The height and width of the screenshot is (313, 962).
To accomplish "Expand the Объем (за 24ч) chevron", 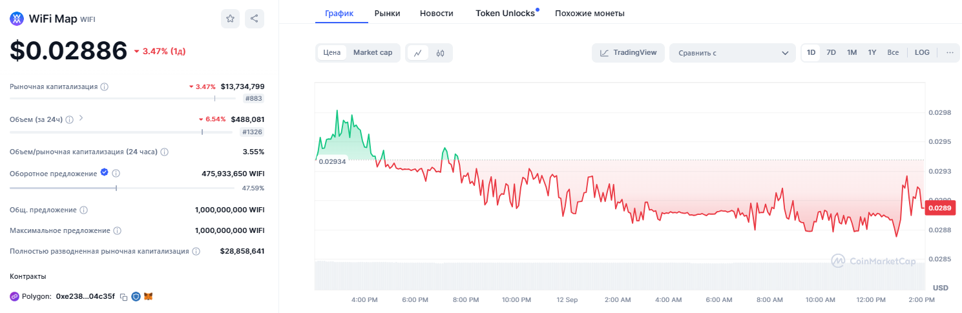I will [x=81, y=119].
